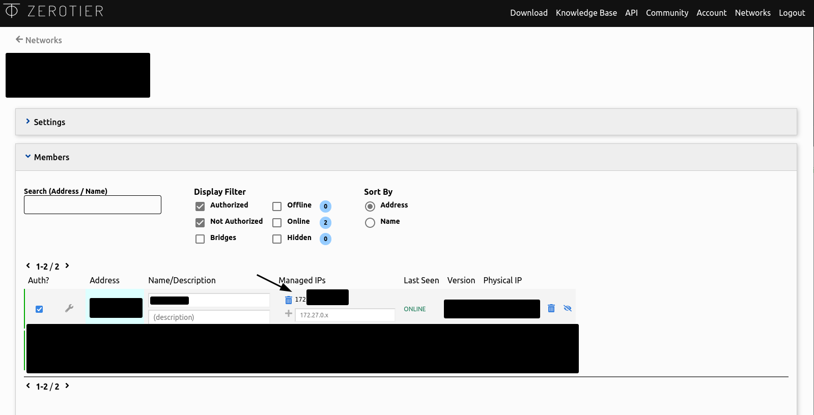Click the Auth? column header
The height and width of the screenshot is (415, 814).
pos(39,280)
